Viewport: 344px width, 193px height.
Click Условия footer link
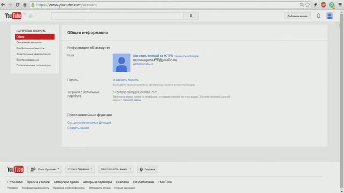tap(12, 188)
